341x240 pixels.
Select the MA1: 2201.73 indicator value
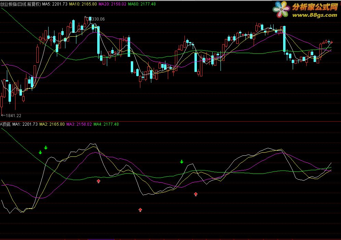pyautogui.click(x=25, y=124)
